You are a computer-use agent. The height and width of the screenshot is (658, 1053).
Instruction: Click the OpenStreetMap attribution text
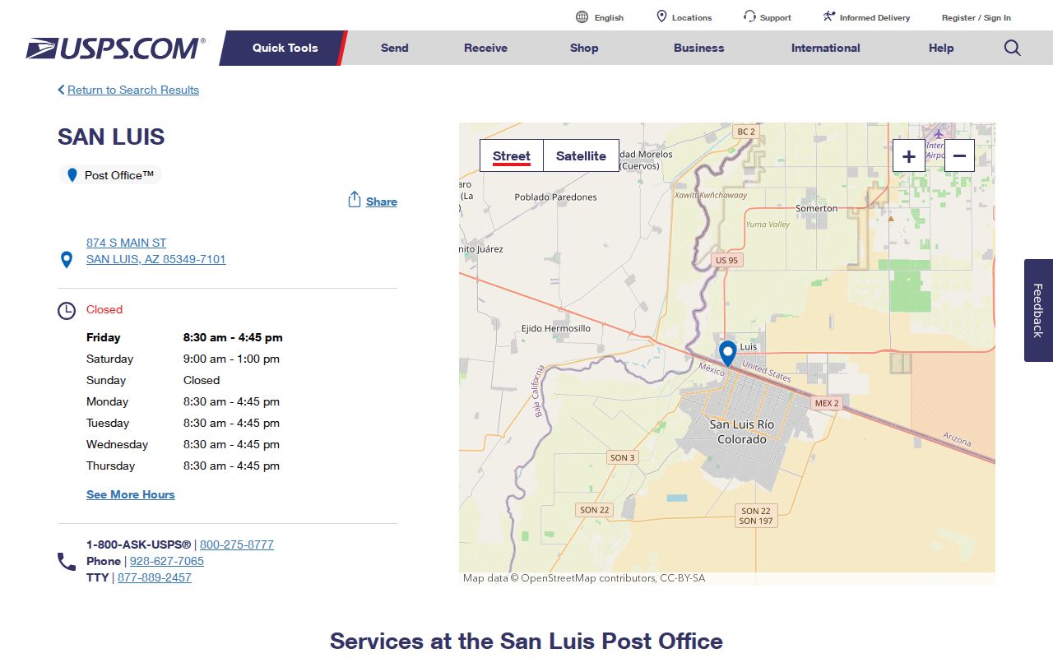tap(584, 578)
